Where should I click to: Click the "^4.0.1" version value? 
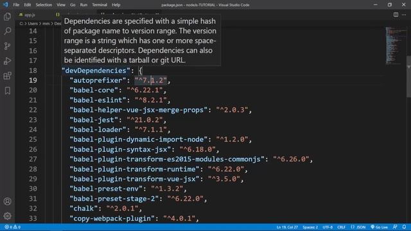tap(179, 218)
